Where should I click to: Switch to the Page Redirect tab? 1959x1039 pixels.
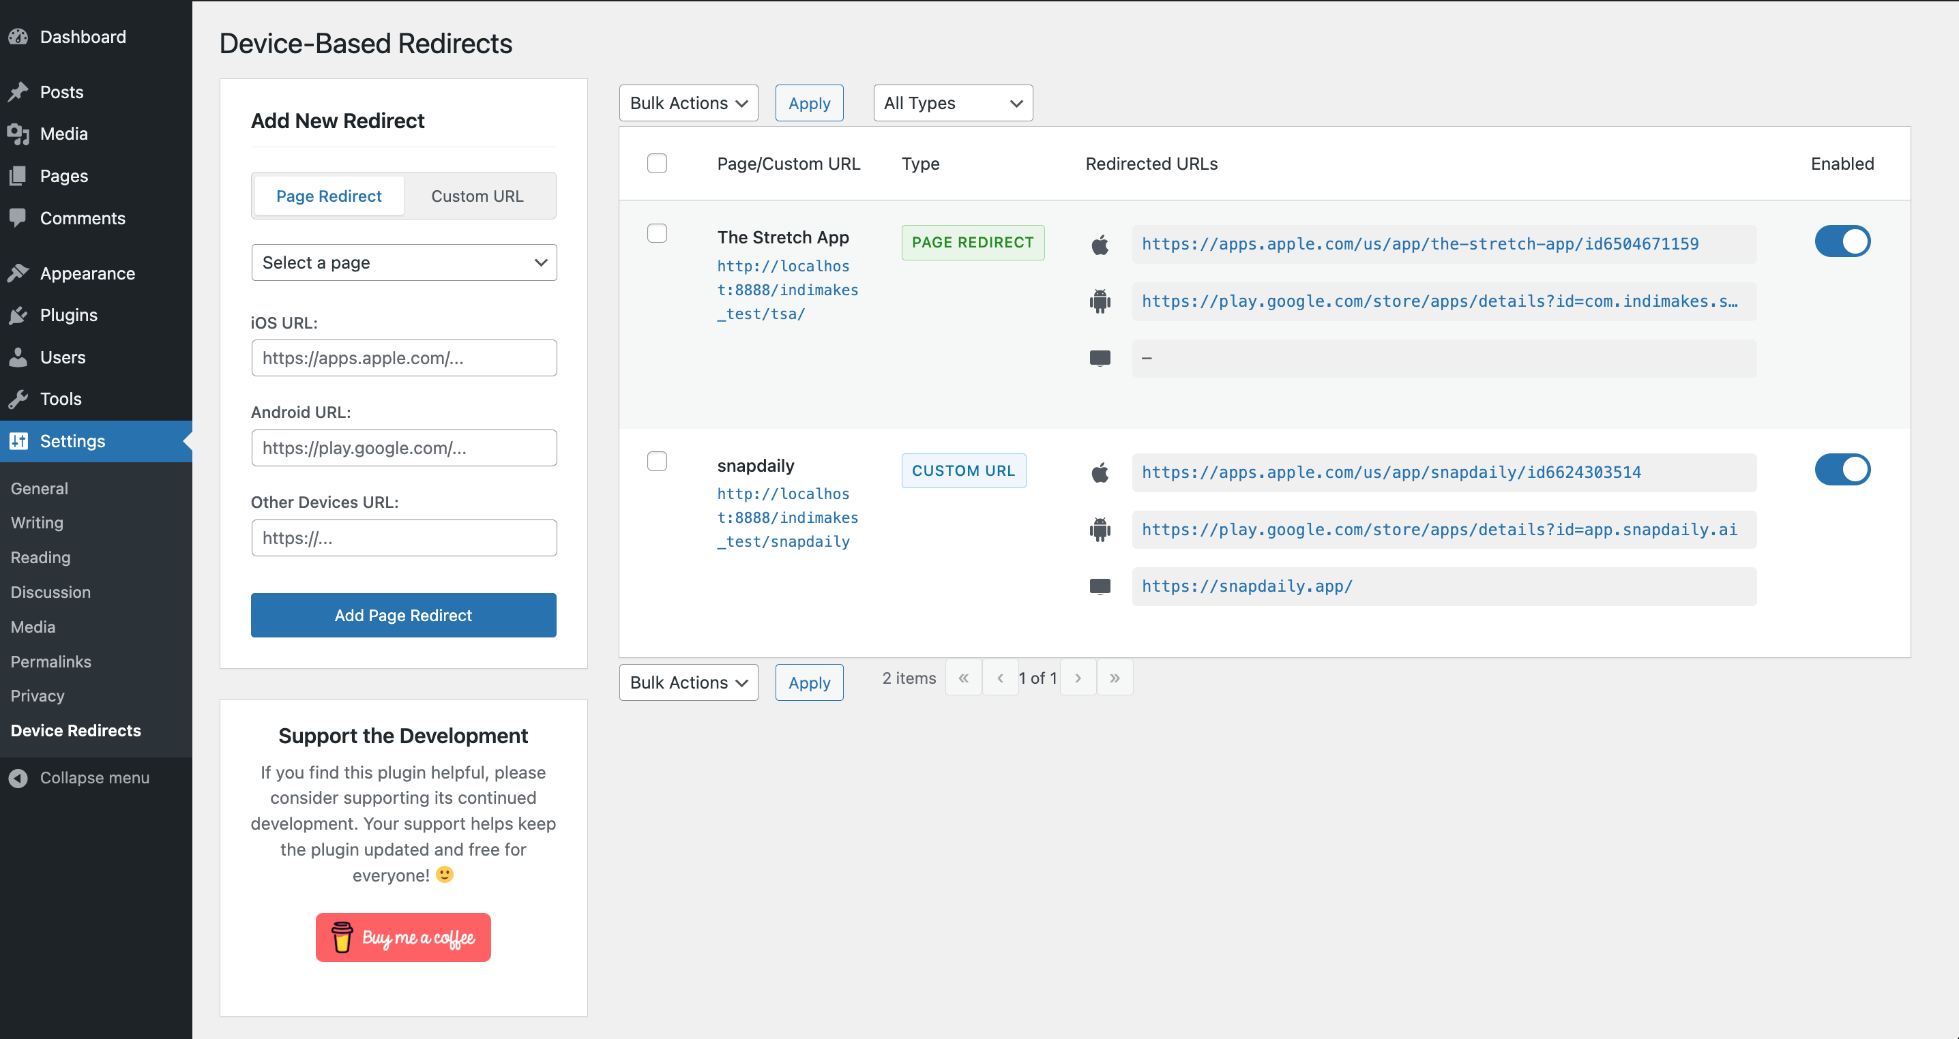coord(329,196)
